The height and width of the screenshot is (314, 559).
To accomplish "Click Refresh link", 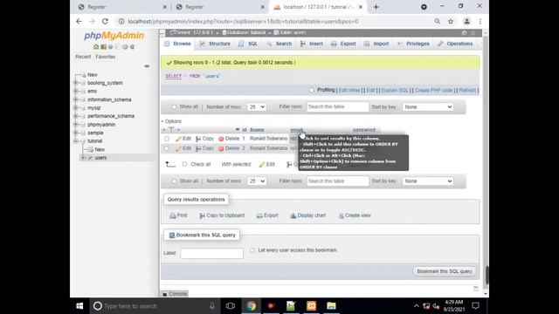I will tap(467, 90).
